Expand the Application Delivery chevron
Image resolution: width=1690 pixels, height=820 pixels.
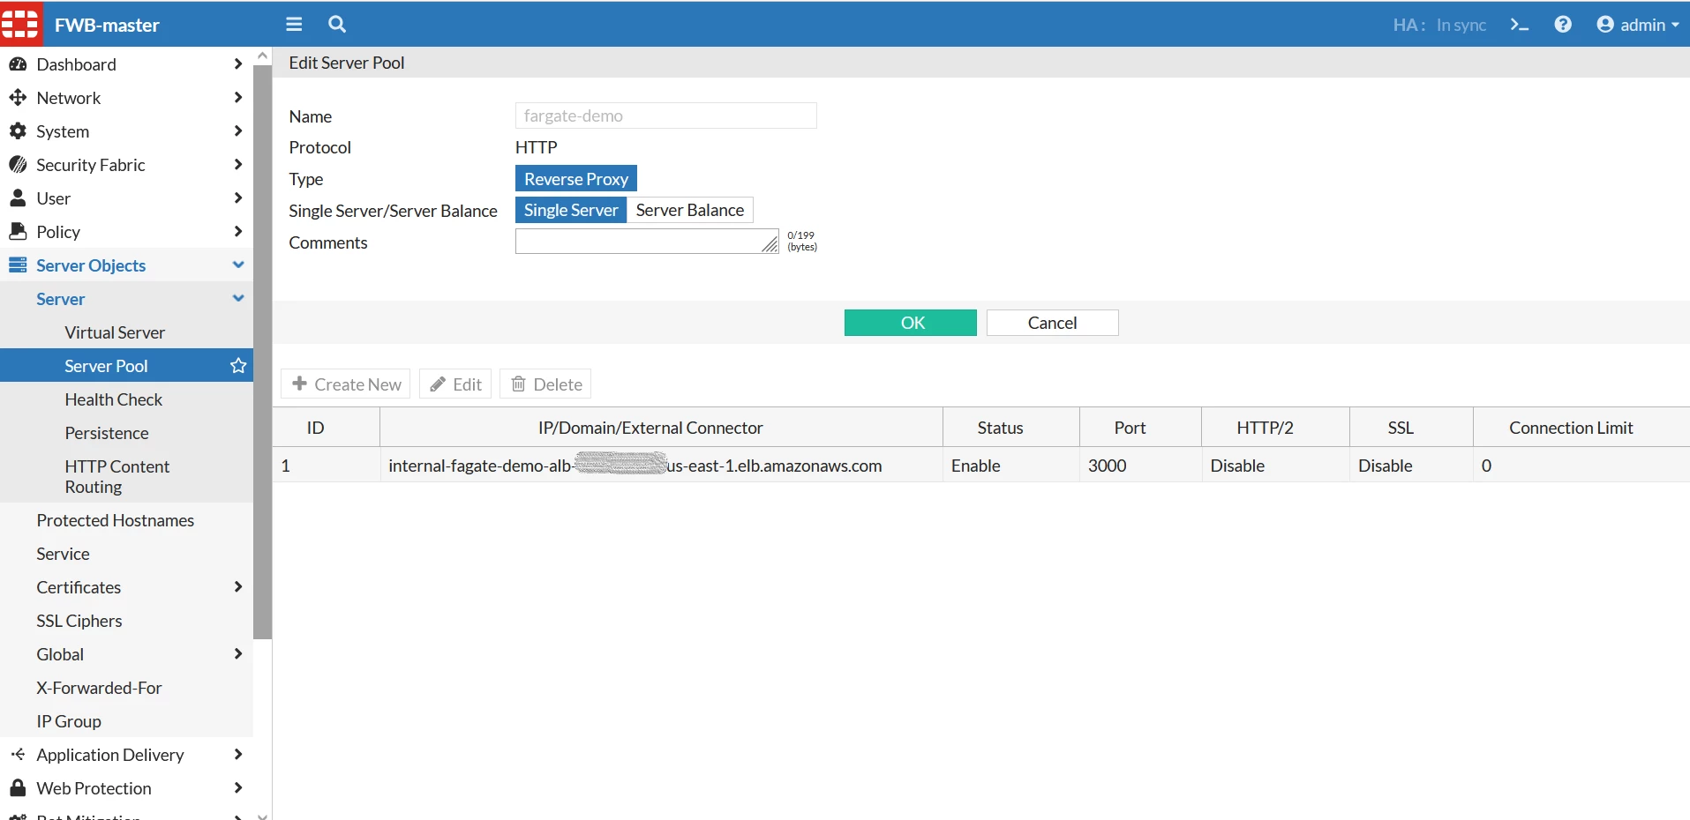point(237,755)
